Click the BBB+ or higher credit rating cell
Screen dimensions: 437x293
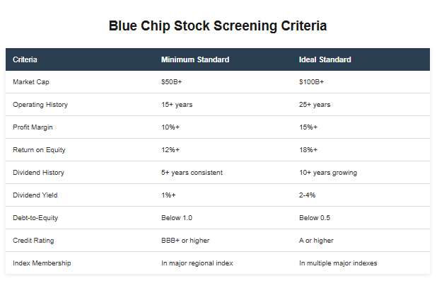[x=185, y=240]
